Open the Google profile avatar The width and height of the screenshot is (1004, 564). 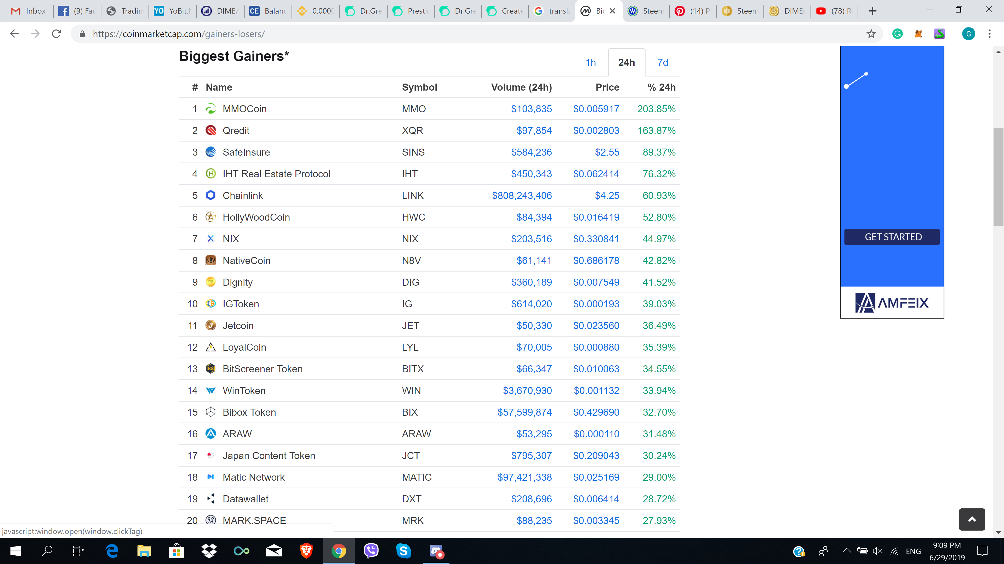[x=968, y=34]
